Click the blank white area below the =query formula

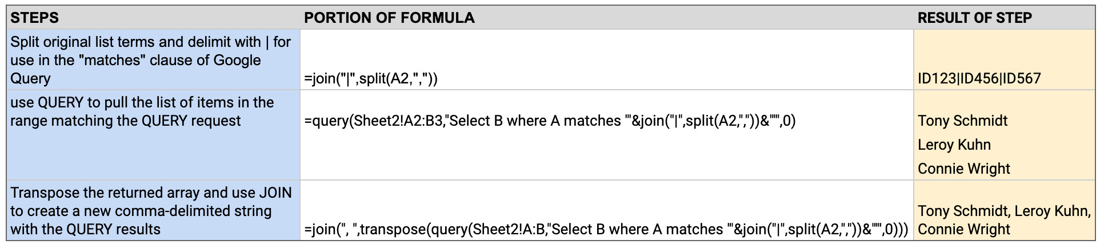pyautogui.click(x=606, y=157)
